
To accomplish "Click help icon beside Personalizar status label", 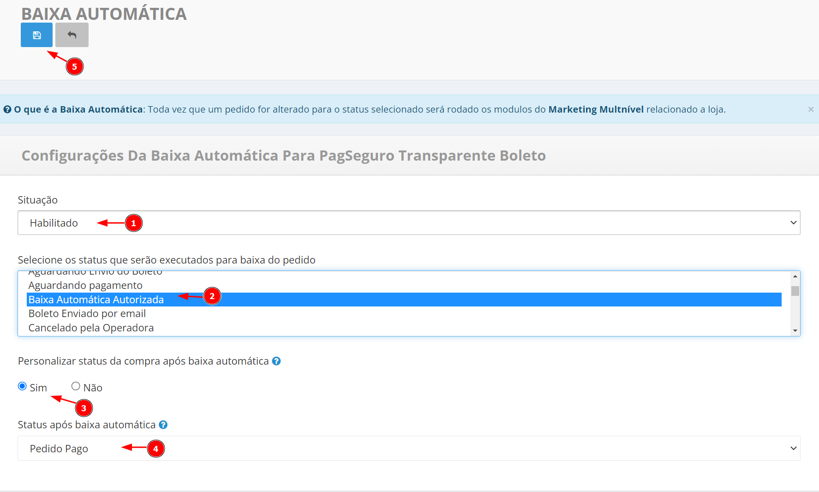I will pos(276,361).
